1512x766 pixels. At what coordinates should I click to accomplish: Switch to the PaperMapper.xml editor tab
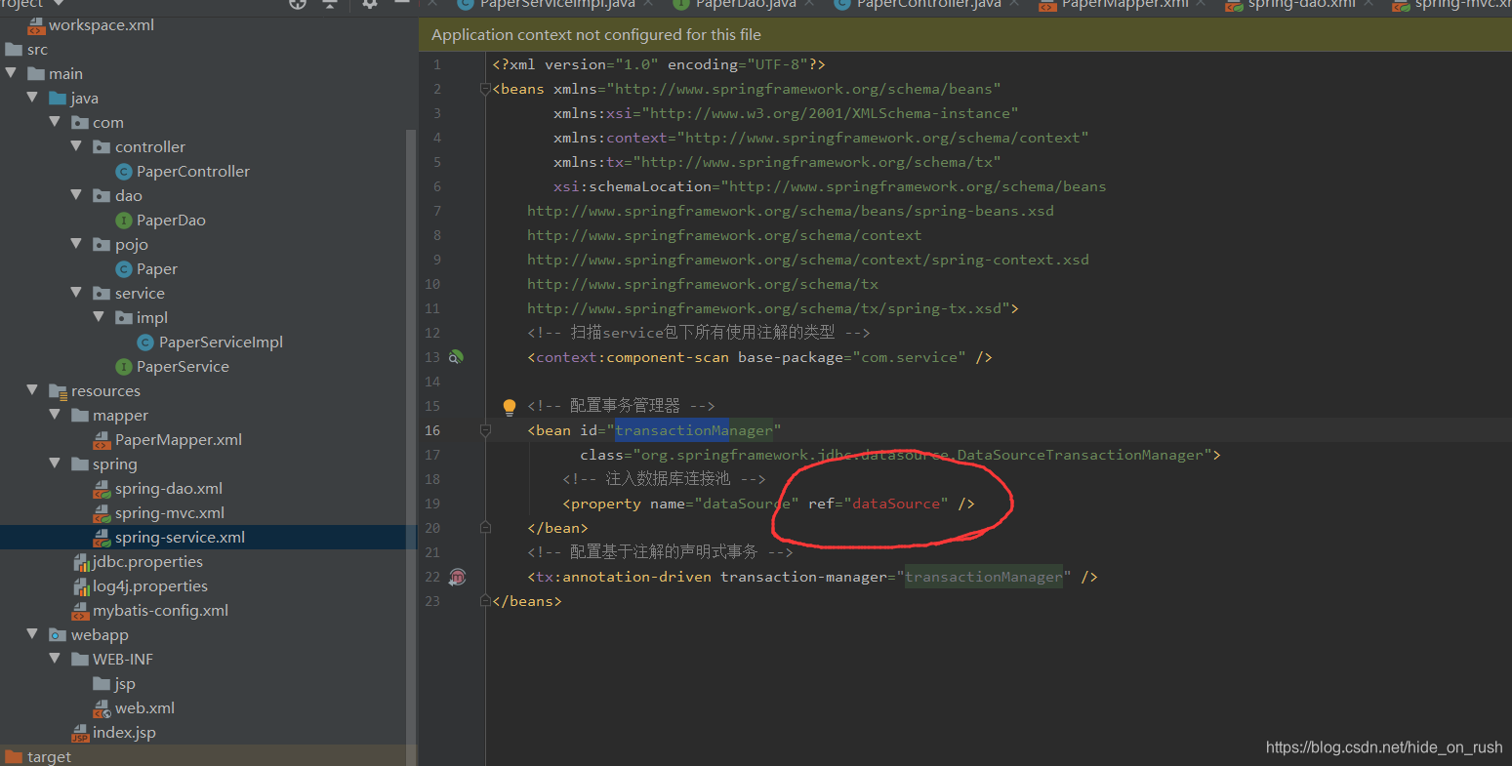1124,5
